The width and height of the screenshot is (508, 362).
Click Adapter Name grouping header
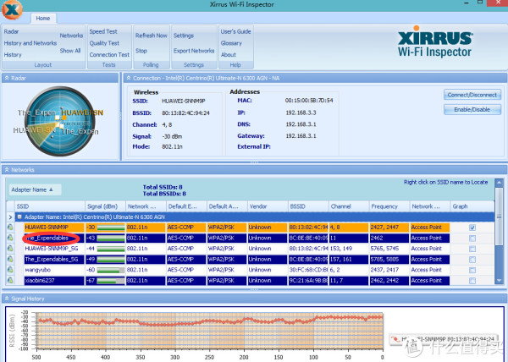(x=35, y=189)
